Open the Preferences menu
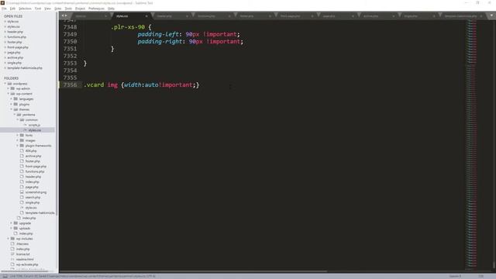The height and width of the screenshot is (279, 496). (x=96, y=9)
